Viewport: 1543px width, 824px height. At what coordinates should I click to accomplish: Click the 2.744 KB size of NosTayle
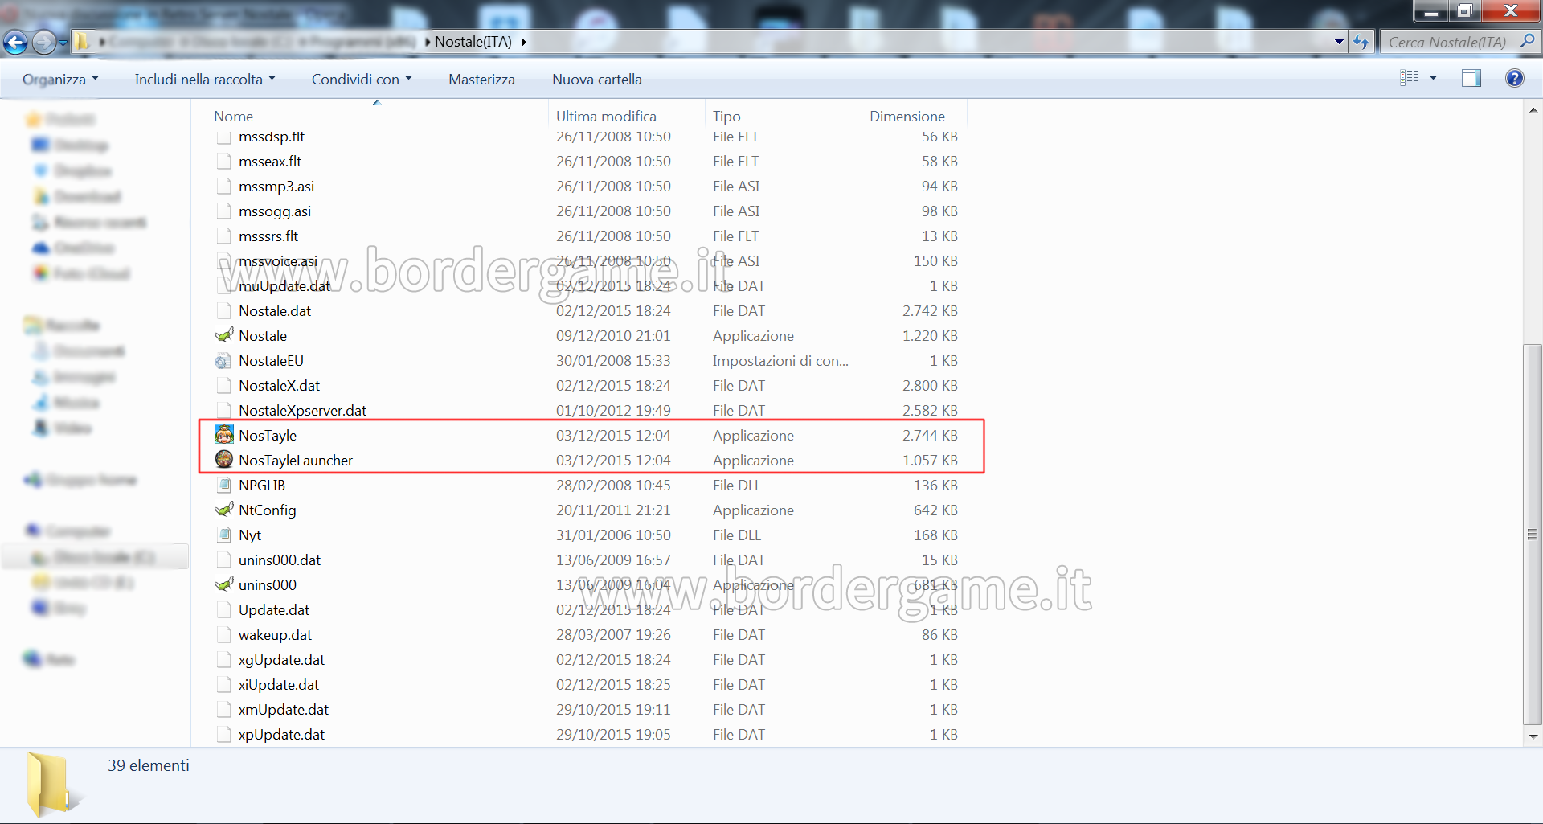(930, 435)
